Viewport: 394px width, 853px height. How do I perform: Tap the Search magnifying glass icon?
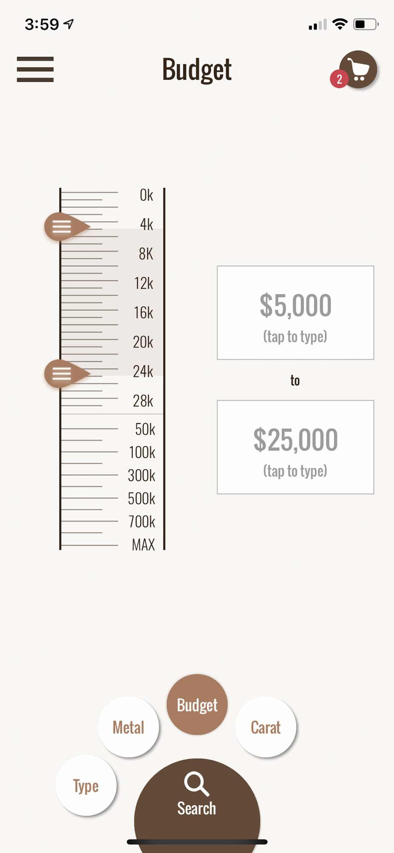pos(197,784)
